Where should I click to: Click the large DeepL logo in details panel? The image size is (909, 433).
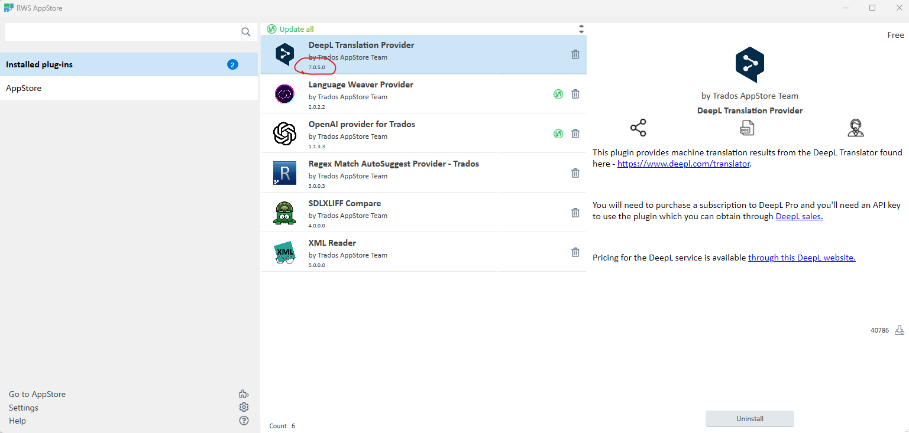(749, 65)
